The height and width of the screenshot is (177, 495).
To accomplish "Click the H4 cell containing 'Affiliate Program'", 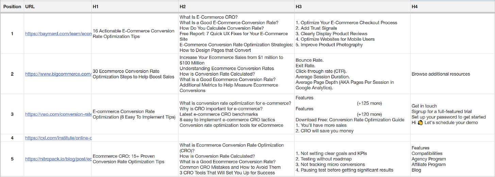I will point(453,159).
